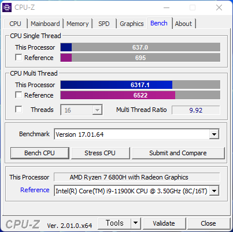Expand the Threads count dropdown
This screenshot has height=232, width=233.
pyautogui.click(x=97, y=110)
